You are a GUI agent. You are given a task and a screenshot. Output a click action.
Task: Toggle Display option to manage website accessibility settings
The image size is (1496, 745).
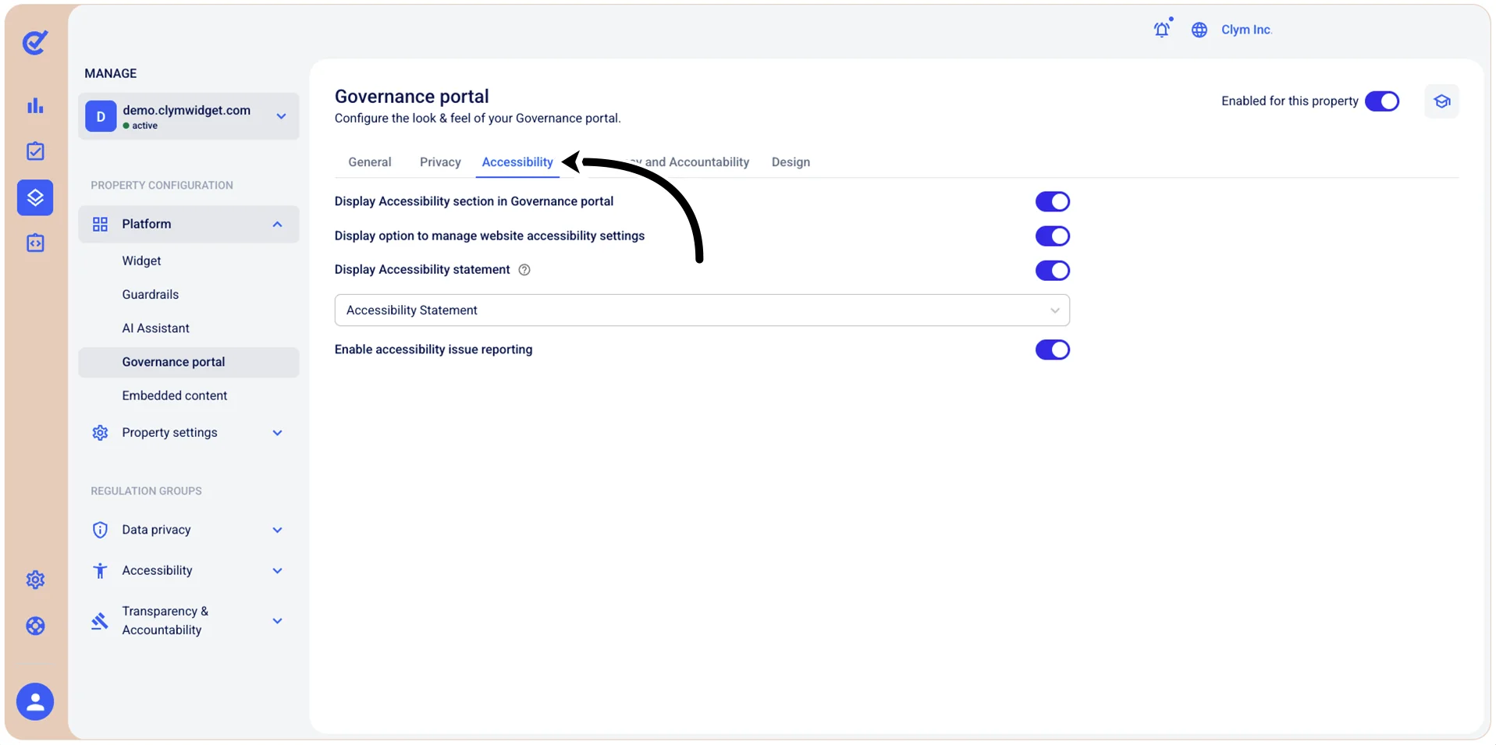point(1052,236)
